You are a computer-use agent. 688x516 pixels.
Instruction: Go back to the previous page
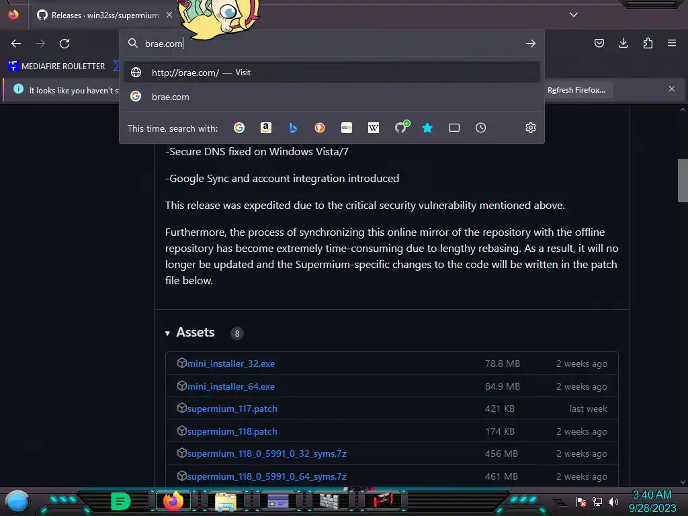(x=16, y=44)
